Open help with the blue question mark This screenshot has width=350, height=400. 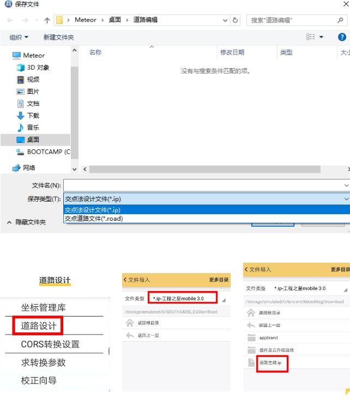(x=342, y=37)
